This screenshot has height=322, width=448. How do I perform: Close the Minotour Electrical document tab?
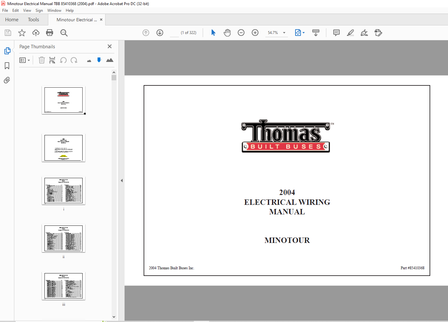pyautogui.click(x=101, y=20)
